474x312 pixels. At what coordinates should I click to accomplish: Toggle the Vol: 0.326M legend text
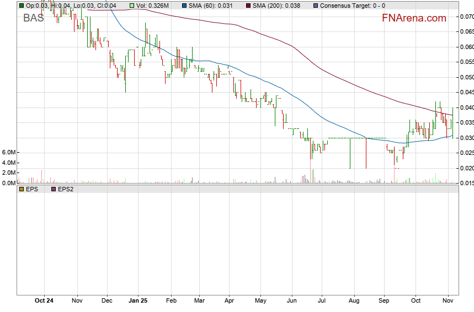(156, 6)
